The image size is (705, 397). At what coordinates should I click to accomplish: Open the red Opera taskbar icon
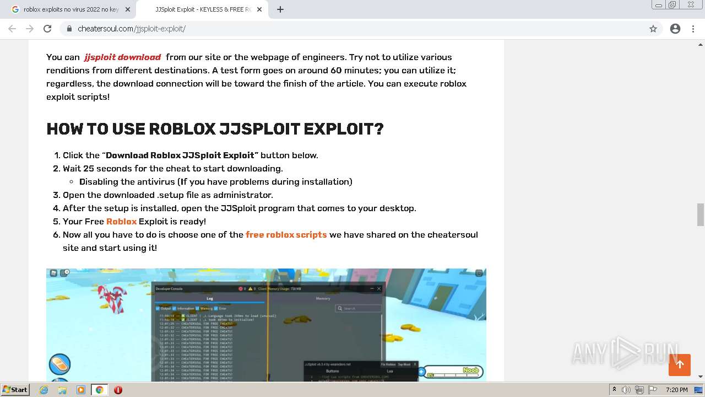pos(118,390)
